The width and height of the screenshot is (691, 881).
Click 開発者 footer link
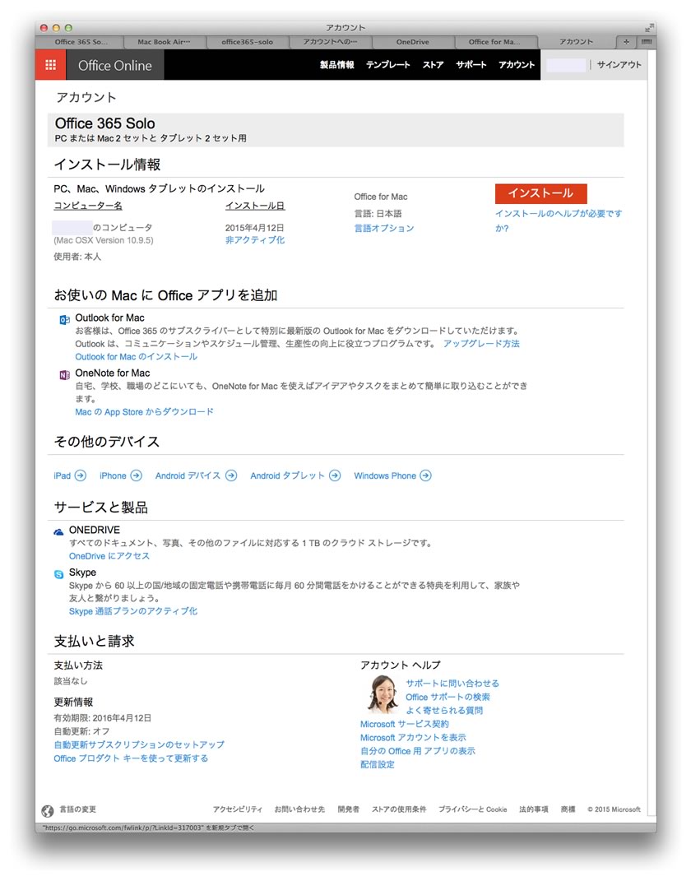click(348, 809)
